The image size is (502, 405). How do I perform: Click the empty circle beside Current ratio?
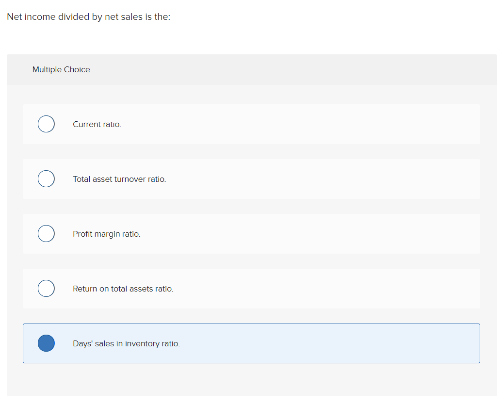click(x=46, y=124)
